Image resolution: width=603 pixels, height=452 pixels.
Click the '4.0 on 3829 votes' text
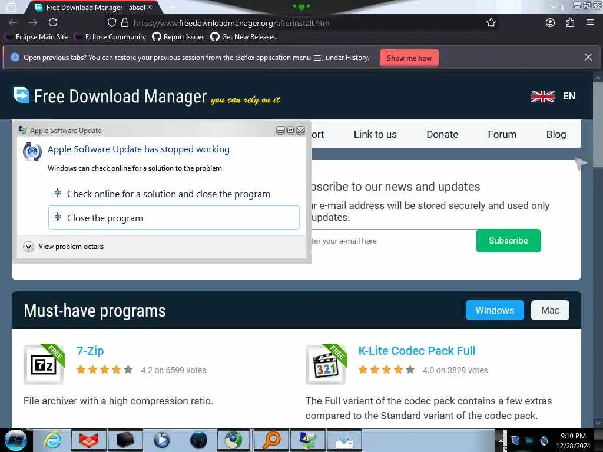tap(455, 370)
